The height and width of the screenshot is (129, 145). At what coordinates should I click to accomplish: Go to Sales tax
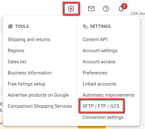[17, 62]
